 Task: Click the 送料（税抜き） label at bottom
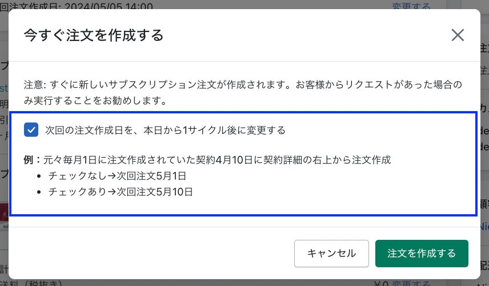(31, 283)
